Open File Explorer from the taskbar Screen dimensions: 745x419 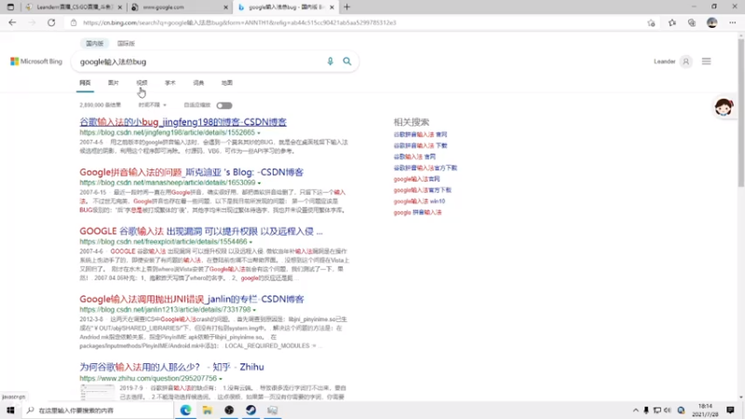pos(207,410)
